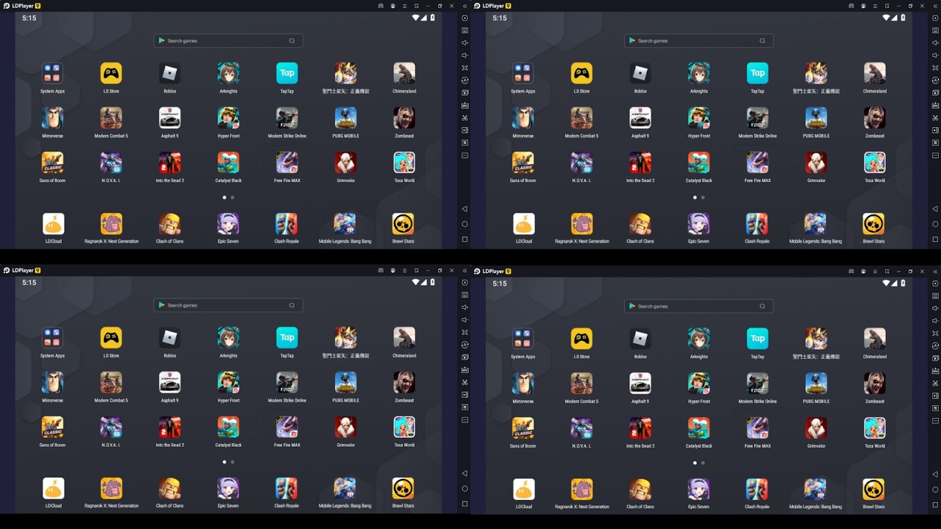The image size is (941, 529).
Task: Open the three-dot More icon in top-left sidebar
Action: click(x=465, y=155)
